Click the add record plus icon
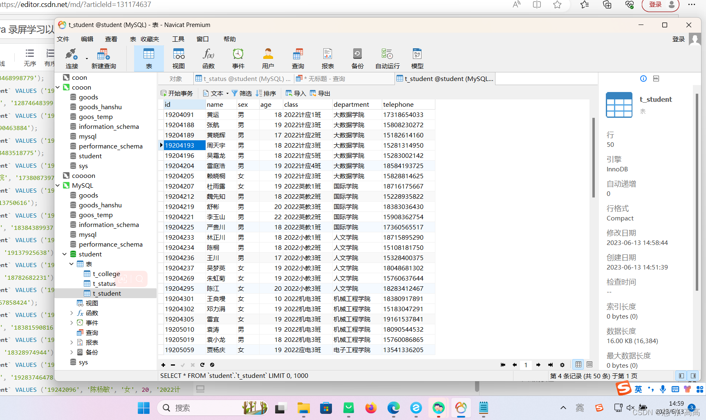This screenshot has width=706, height=420. coord(163,365)
